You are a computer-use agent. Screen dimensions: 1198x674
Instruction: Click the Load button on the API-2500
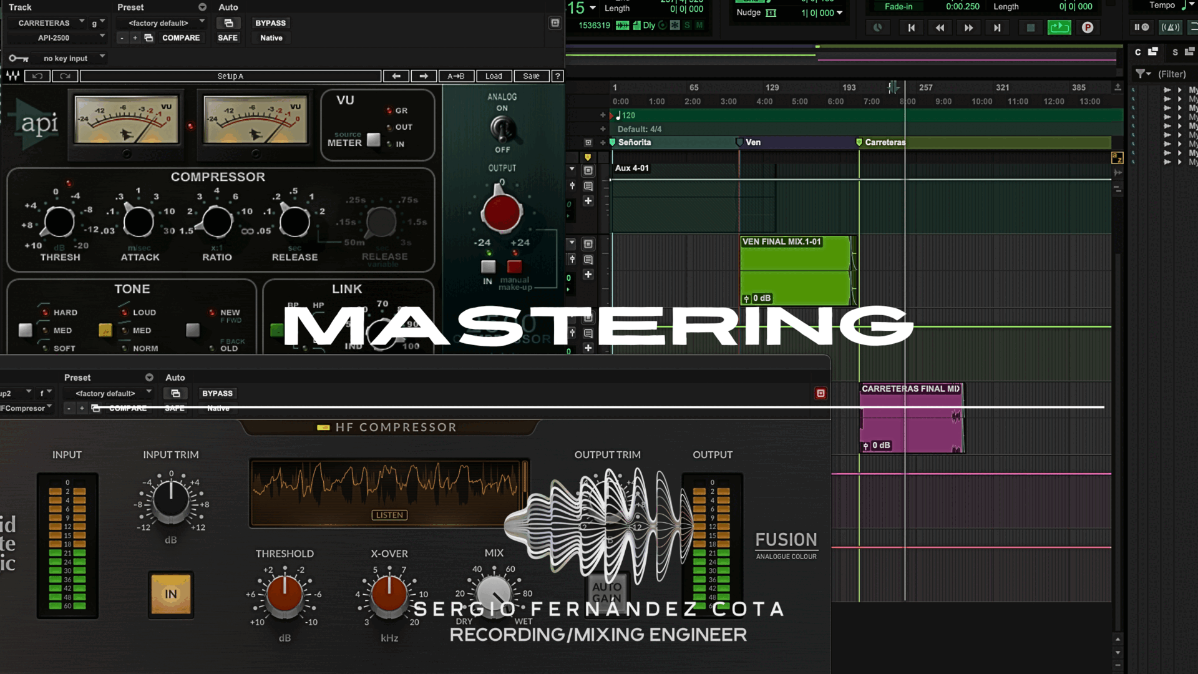coord(494,76)
